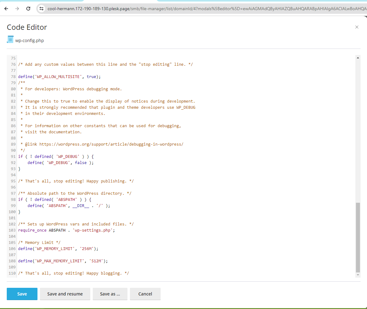Click the debugging-in-wordpress link text

[111, 144]
